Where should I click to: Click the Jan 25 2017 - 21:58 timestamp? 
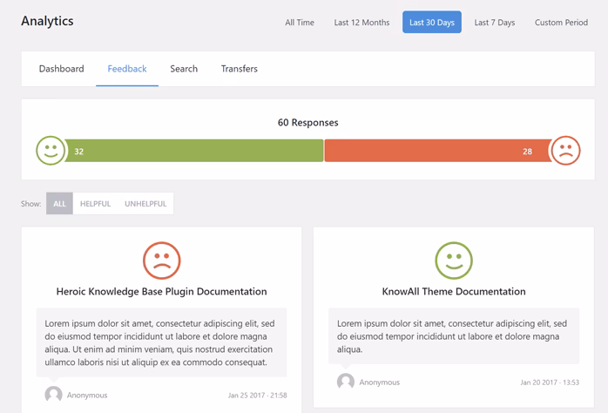click(x=258, y=396)
